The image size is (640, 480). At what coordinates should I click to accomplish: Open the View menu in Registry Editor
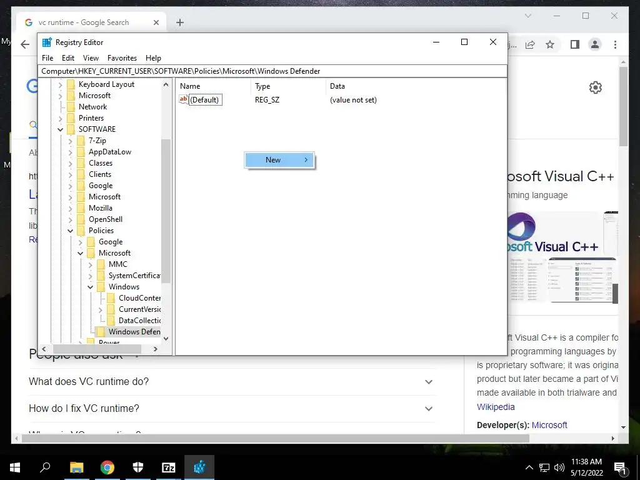pyautogui.click(x=91, y=58)
